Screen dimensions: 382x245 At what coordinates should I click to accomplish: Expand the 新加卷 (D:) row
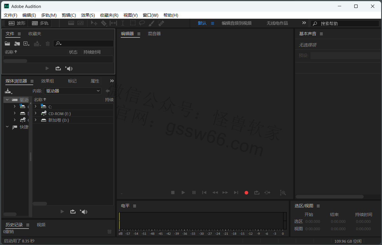35,120
